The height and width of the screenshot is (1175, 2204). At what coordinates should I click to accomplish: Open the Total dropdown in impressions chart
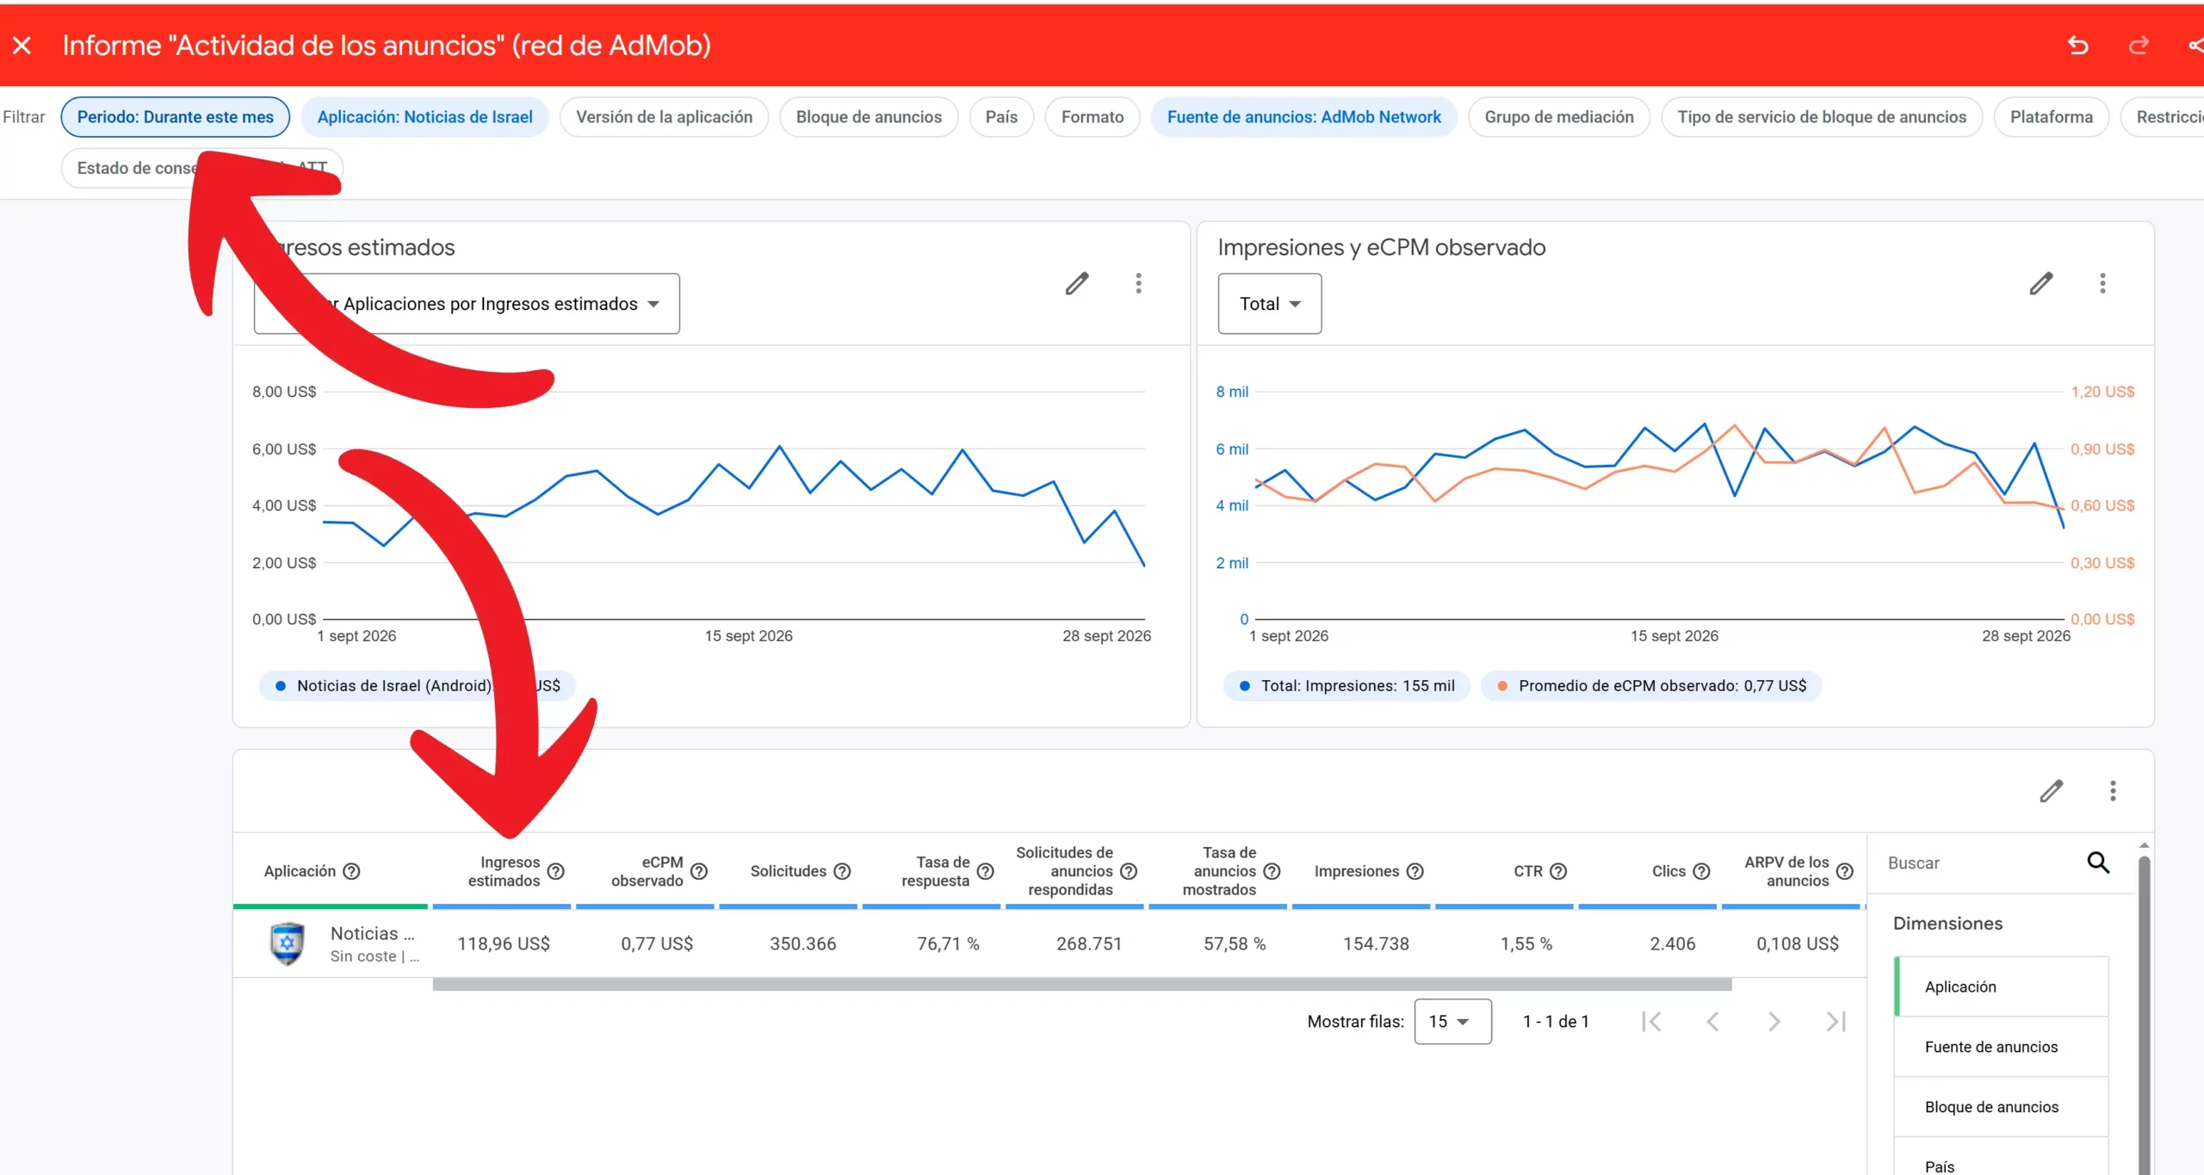(1269, 304)
